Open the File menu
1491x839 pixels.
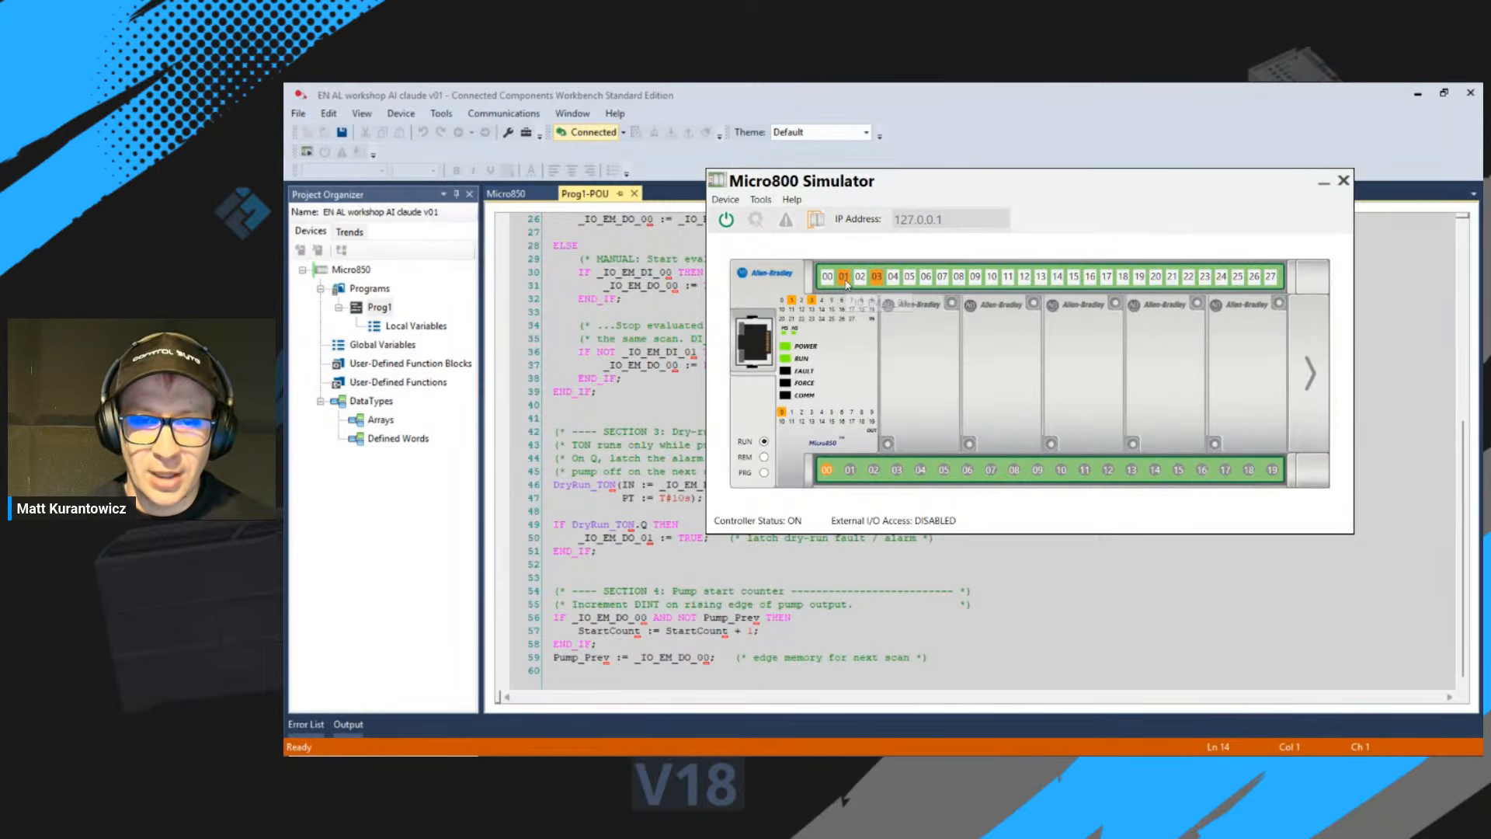(x=298, y=113)
